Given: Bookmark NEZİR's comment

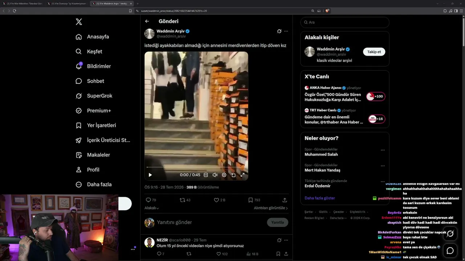Looking at the screenshot, I should pyautogui.click(x=278, y=254).
